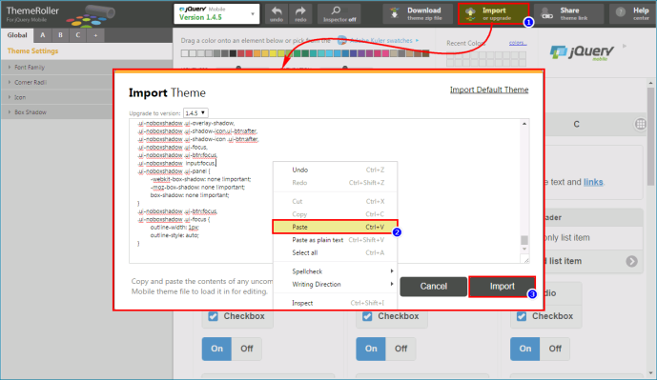Expand the Box Shadow settings
The height and width of the screenshot is (380, 657).
57,112
